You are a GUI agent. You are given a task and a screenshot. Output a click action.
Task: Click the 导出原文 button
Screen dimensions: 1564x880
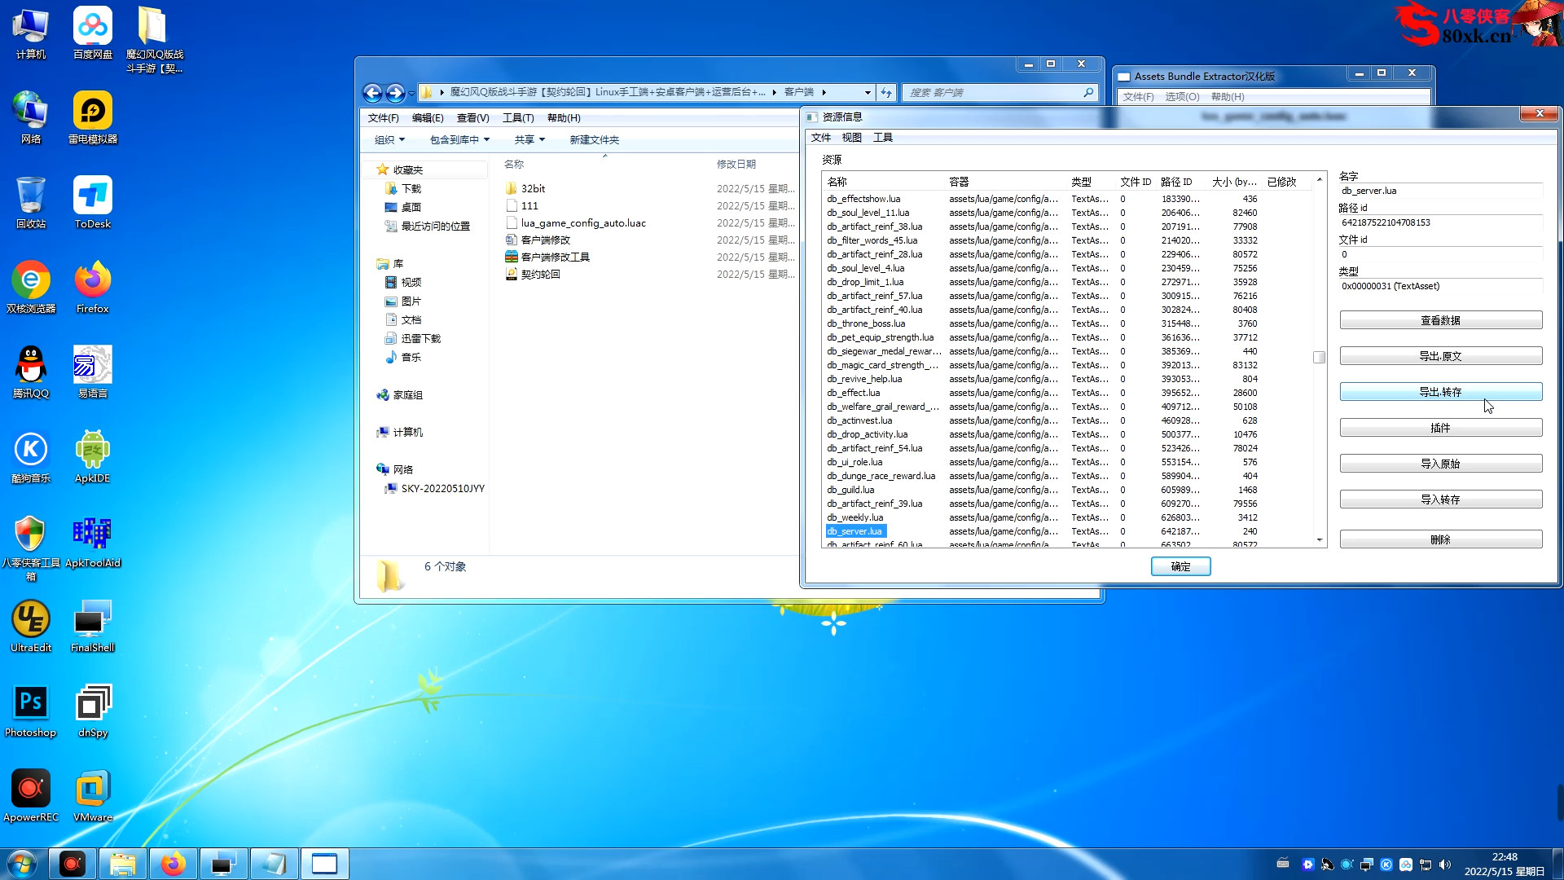[1440, 356]
